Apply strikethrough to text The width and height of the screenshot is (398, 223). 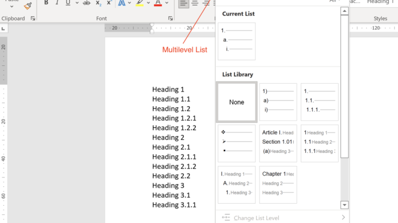coord(87,3)
